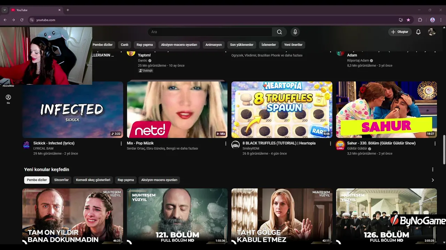The height and width of the screenshot is (250, 446).
Task: Play the netd Pop Müzik mix thumbnail
Action: (x=177, y=110)
